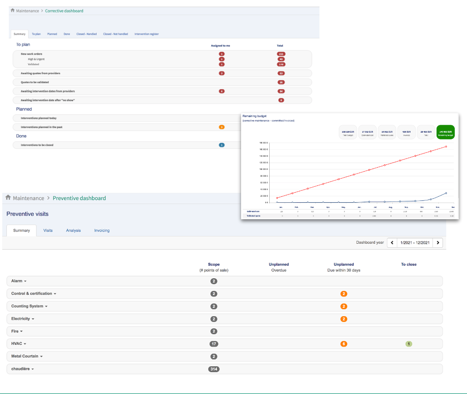Click the gray 314 scope badge for chaudière
467x394 pixels.
(214, 369)
